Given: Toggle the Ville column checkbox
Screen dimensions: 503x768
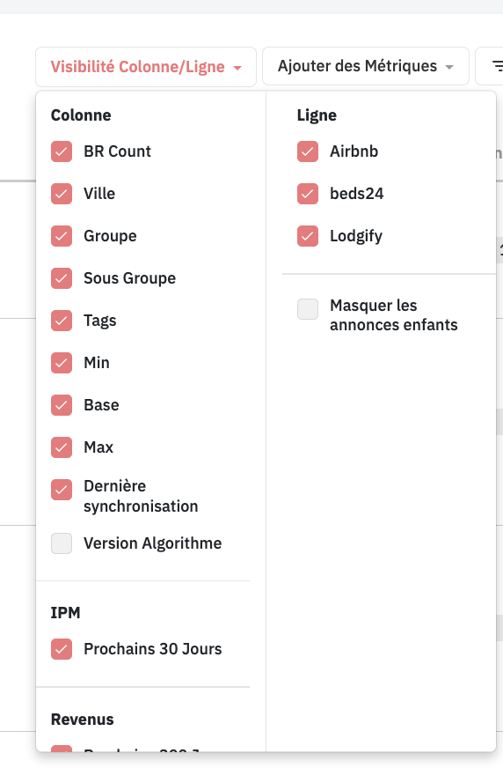Looking at the screenshot, I should [x=62, y=194].
